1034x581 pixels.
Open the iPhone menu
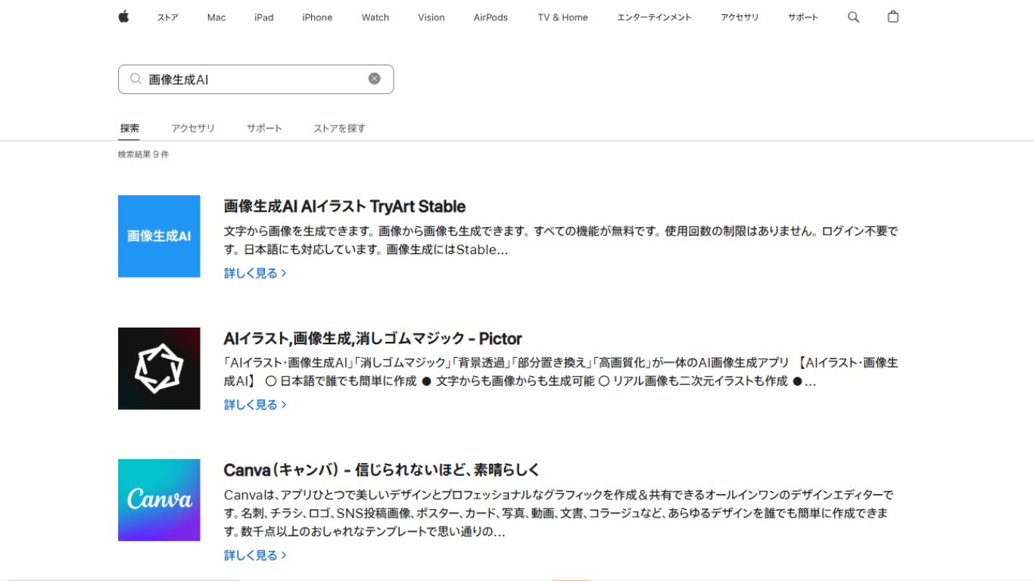pyautogui.click(x=317, y=17)
